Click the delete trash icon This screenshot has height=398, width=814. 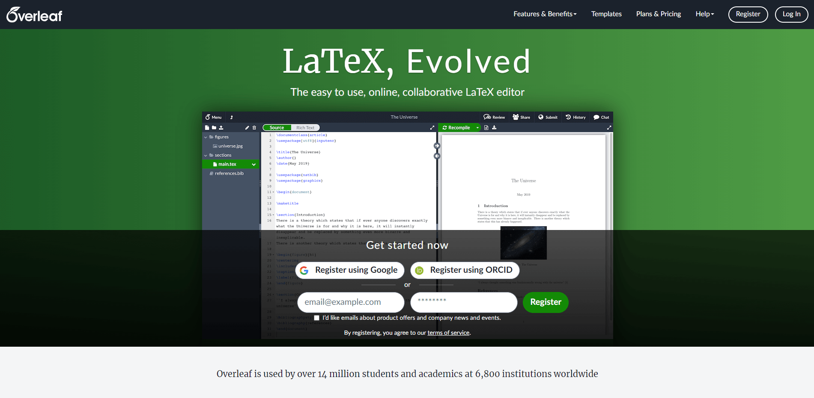click(x=254, y=128)
